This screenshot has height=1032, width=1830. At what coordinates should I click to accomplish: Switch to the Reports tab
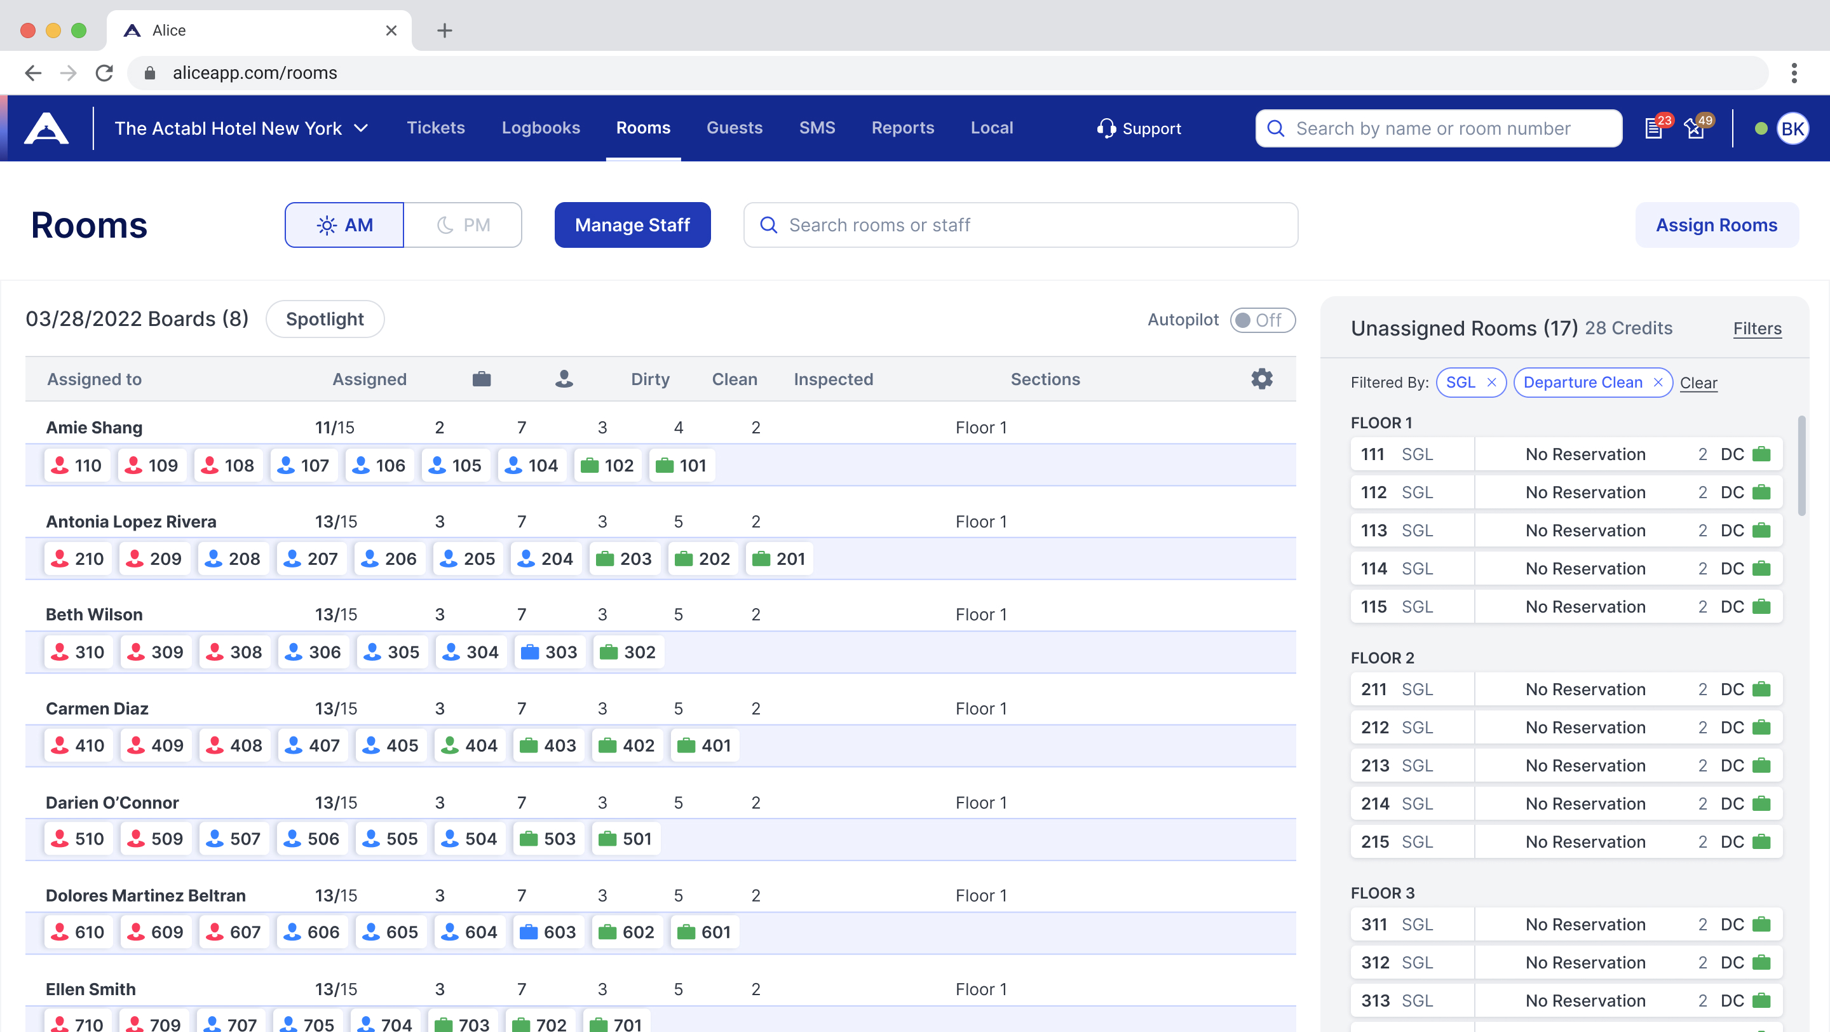point(902,128)
